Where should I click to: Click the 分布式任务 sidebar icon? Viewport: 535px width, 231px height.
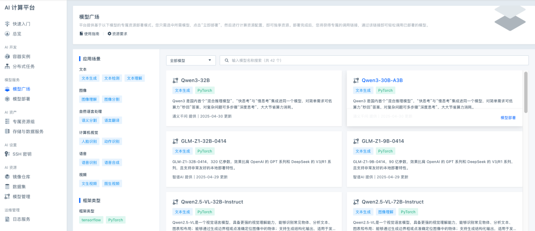(x=7, y=66)
